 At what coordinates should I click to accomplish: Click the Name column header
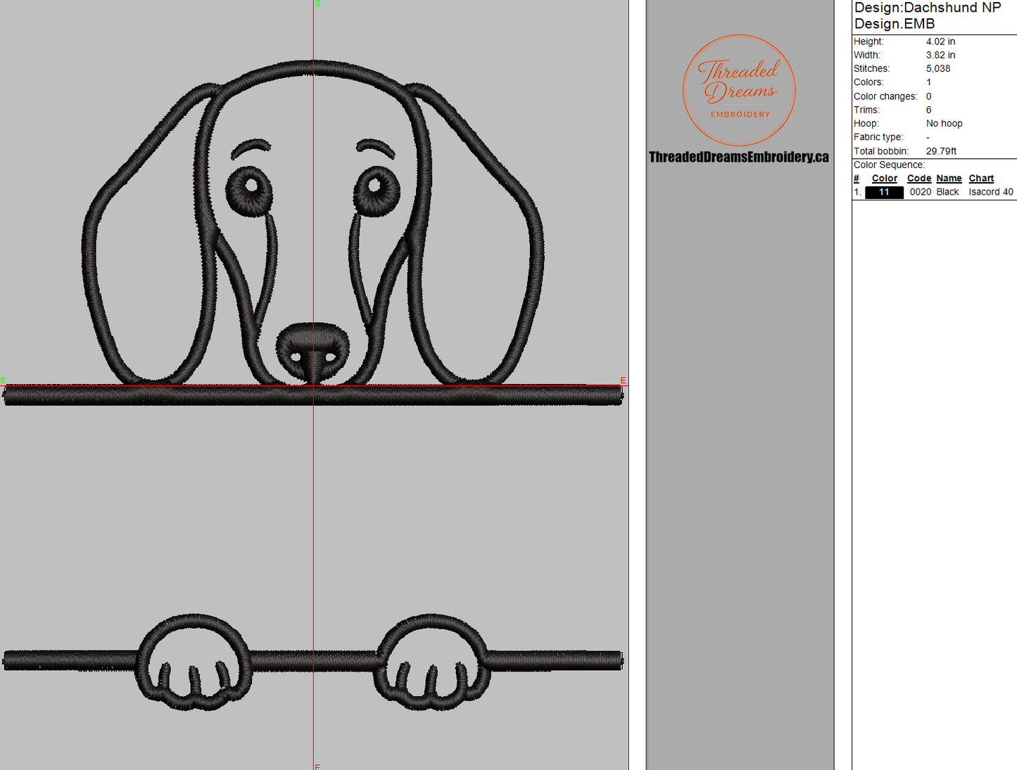coord(949,179)
